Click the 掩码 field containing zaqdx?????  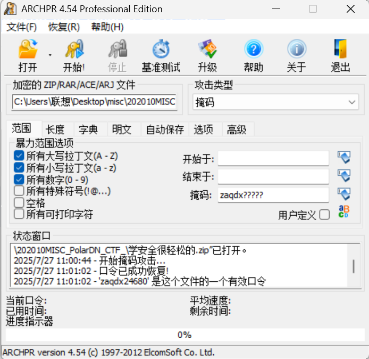pyautogui.click(x=273, y=195)
